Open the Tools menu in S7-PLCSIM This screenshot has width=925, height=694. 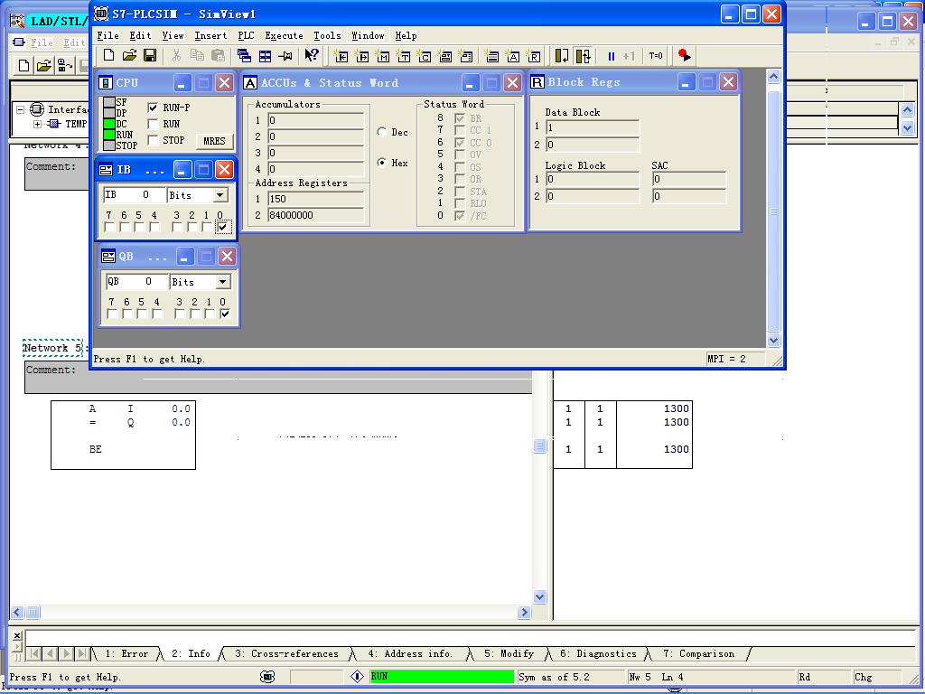click(327, 35)
